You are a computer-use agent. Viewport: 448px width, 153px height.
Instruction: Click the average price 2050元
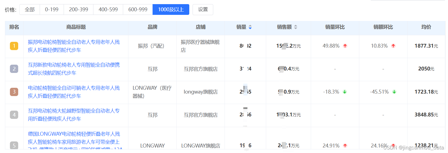(426, 69)
